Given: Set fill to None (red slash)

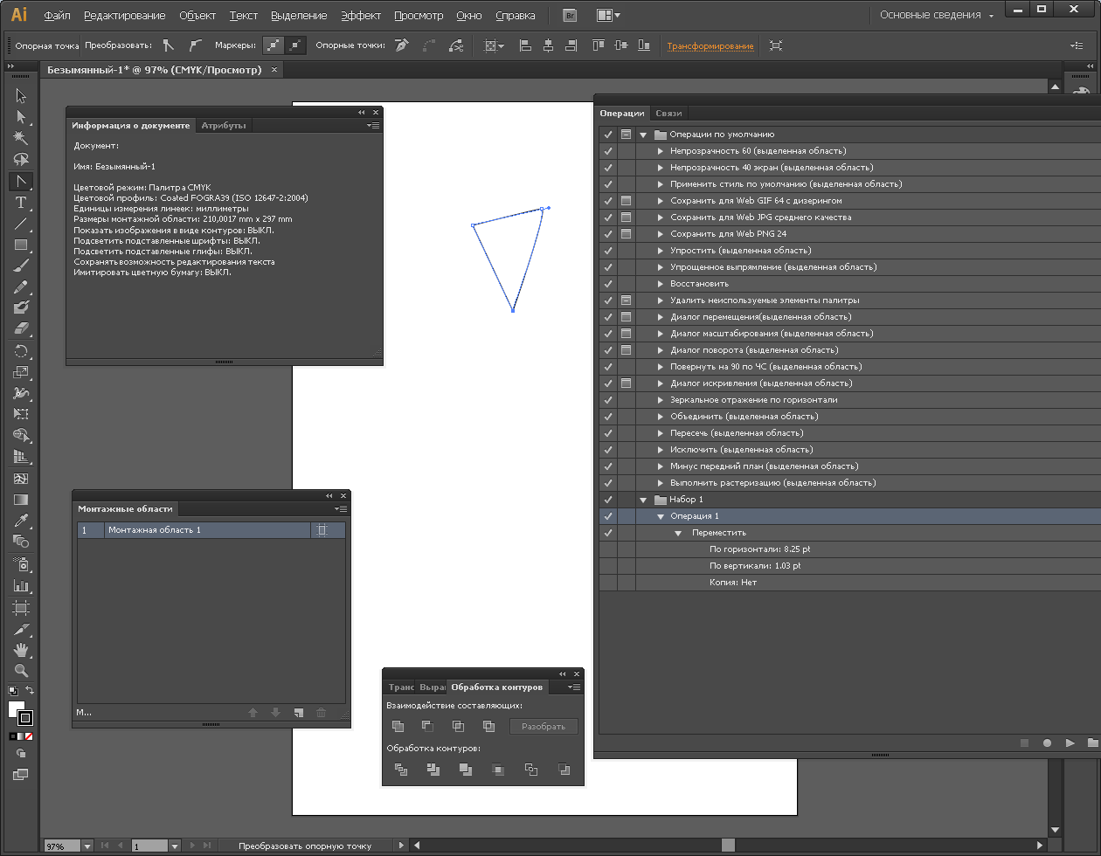Looking at the screenshot, I should (x=29, y=736).
